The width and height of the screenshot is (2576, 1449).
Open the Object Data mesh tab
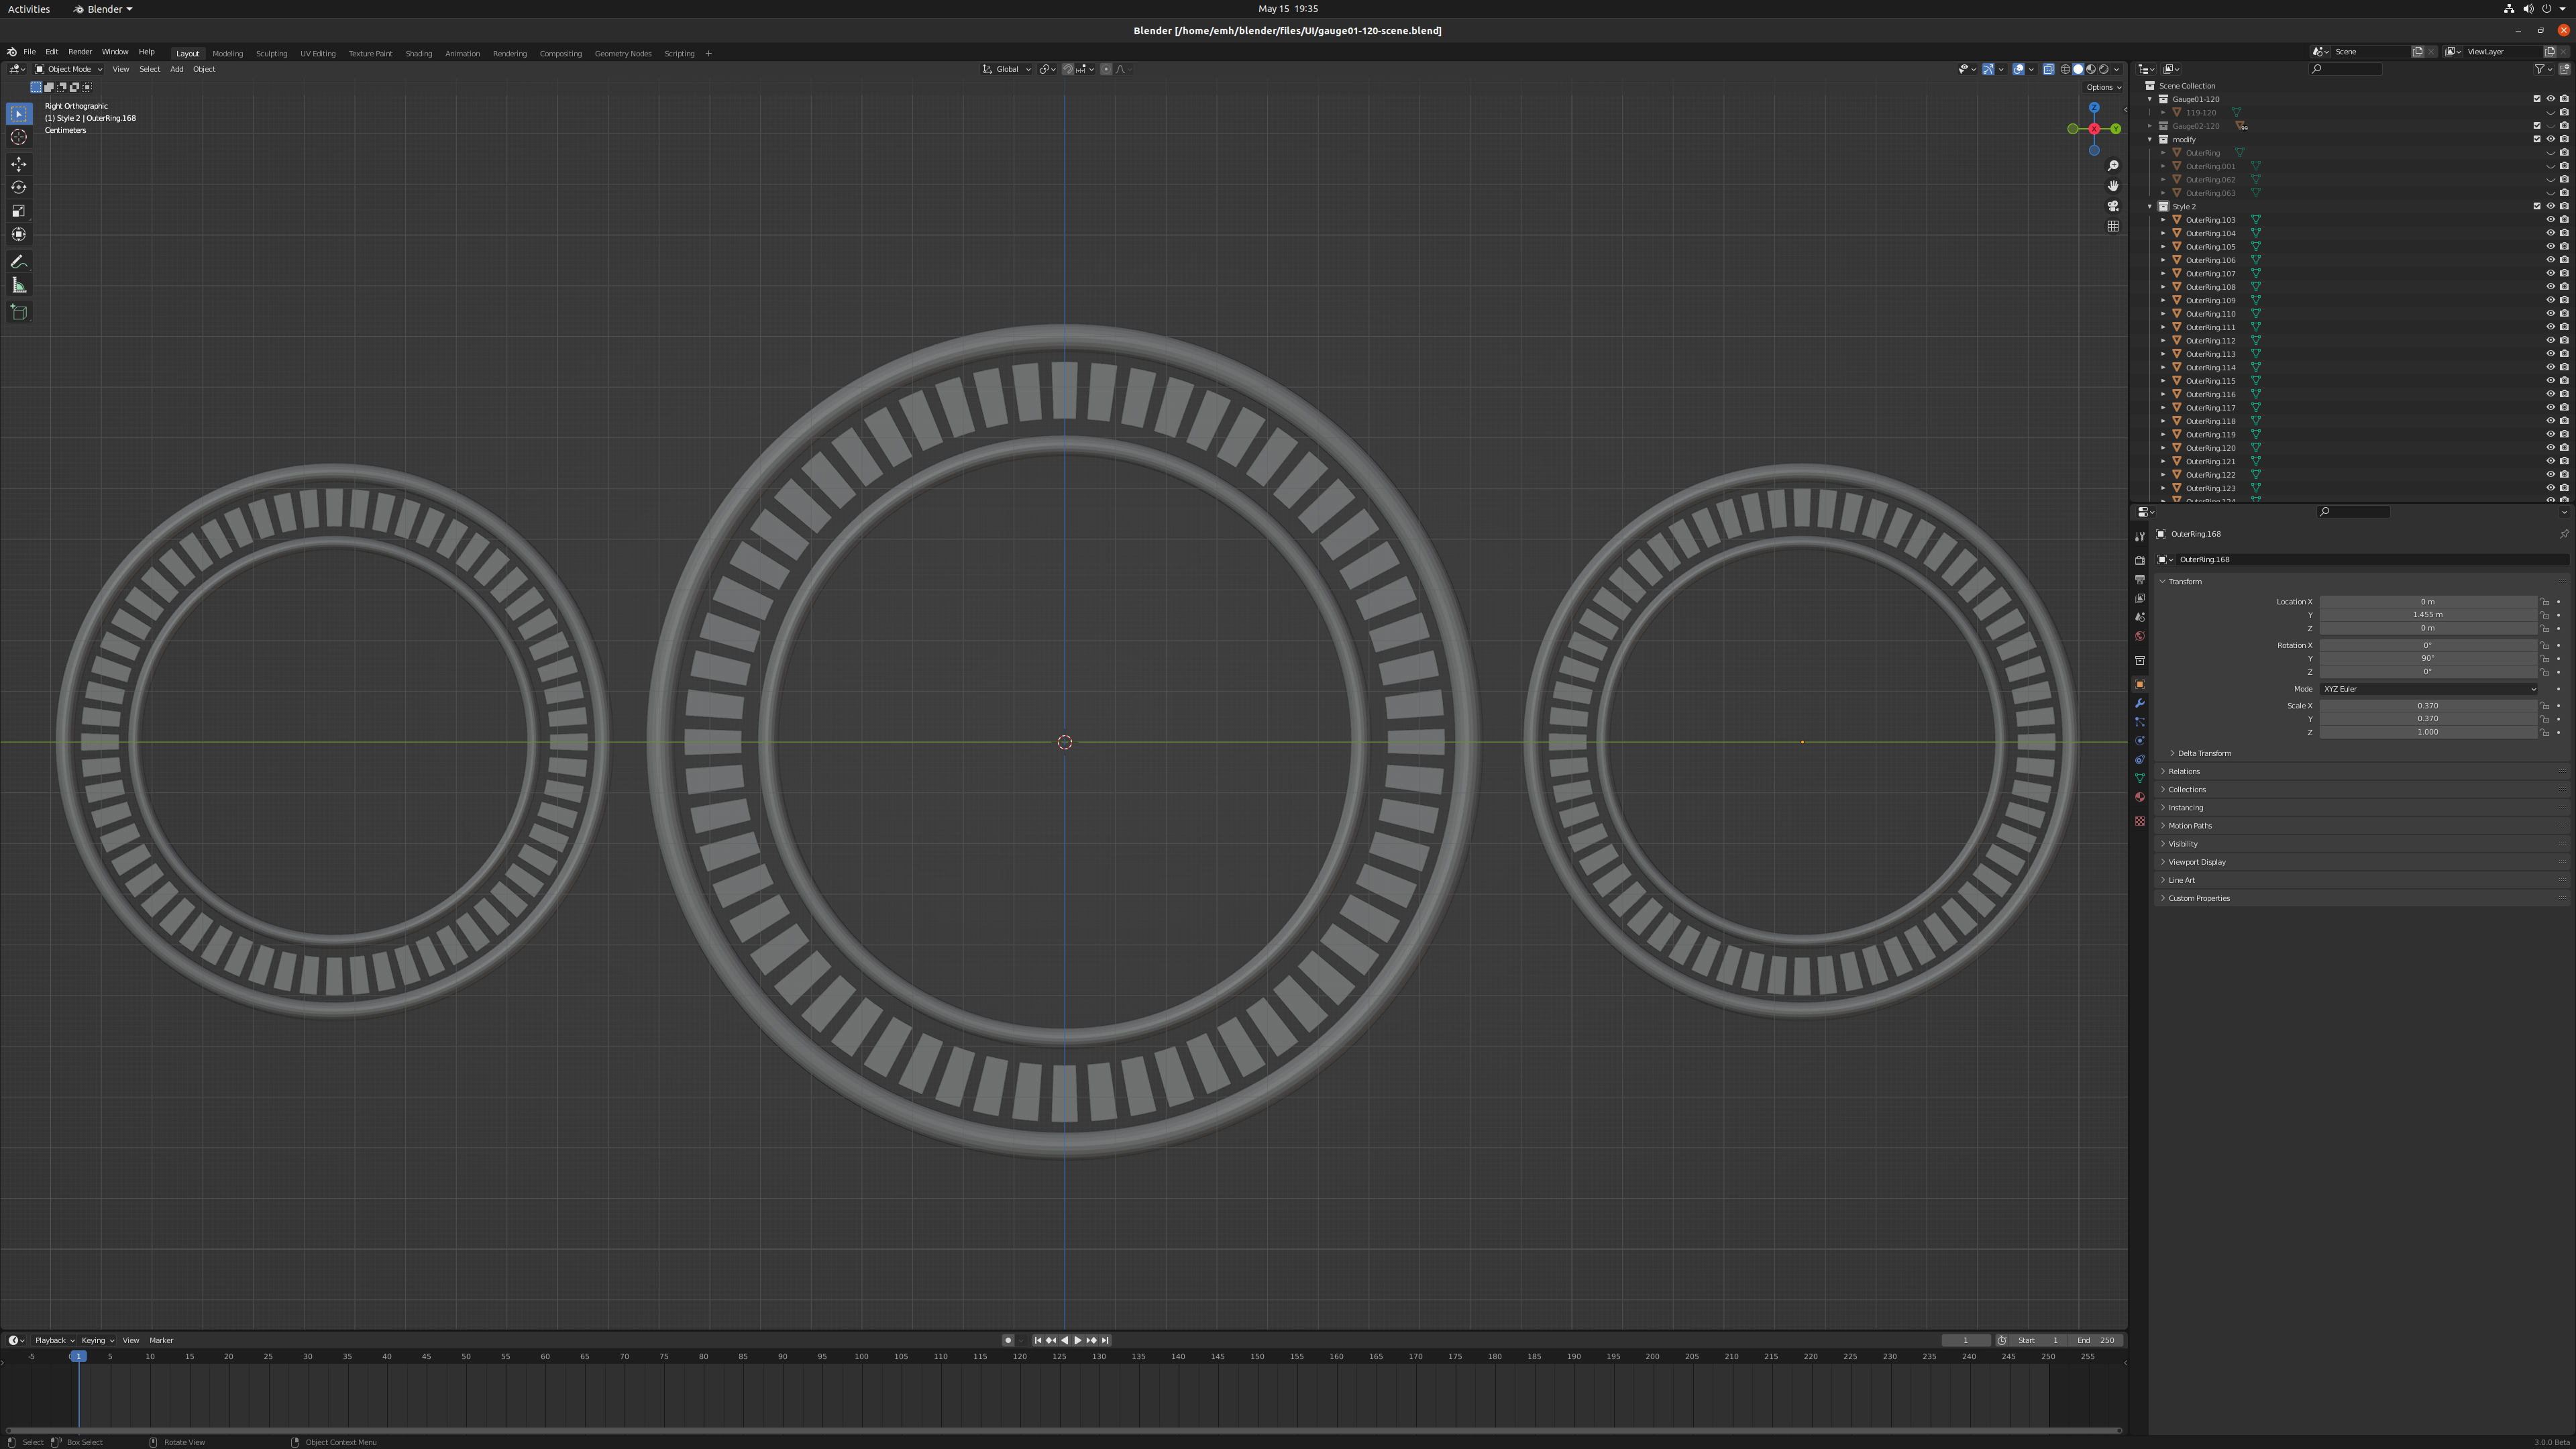pos(2139,778)
